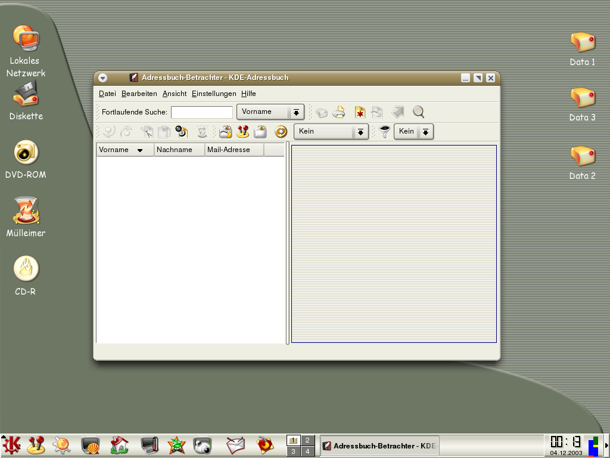Open the CD-R desktop icon
The width and height of the screenshot is (610, 458).
click(x=26, y=275)
